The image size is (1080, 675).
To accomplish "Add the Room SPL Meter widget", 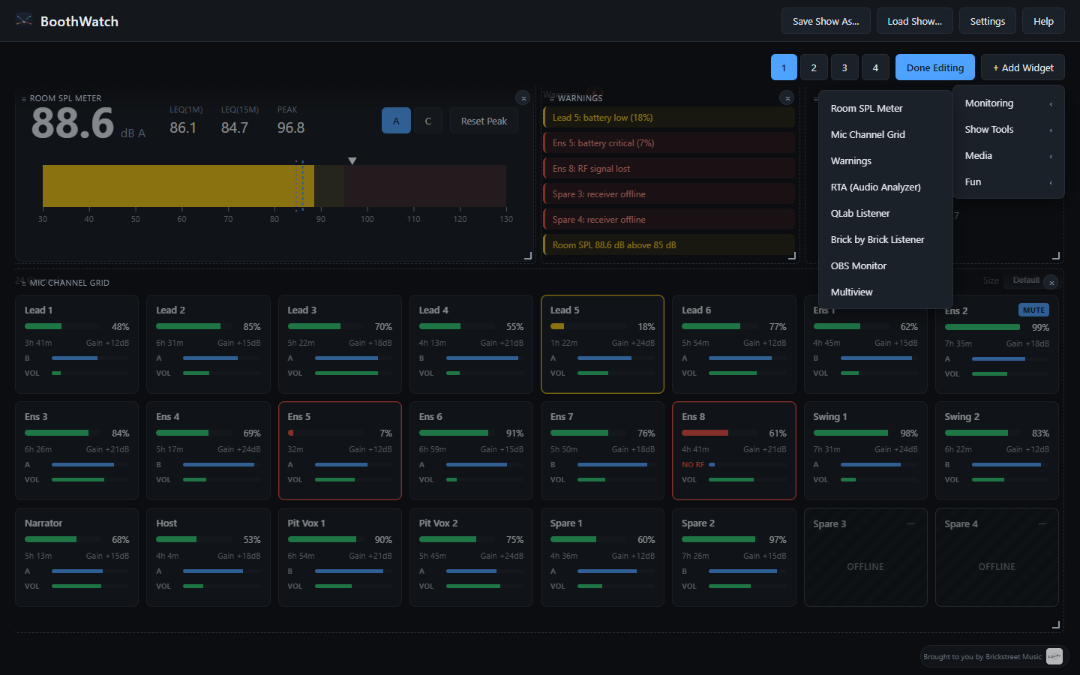I will click(x=886, y=109).
